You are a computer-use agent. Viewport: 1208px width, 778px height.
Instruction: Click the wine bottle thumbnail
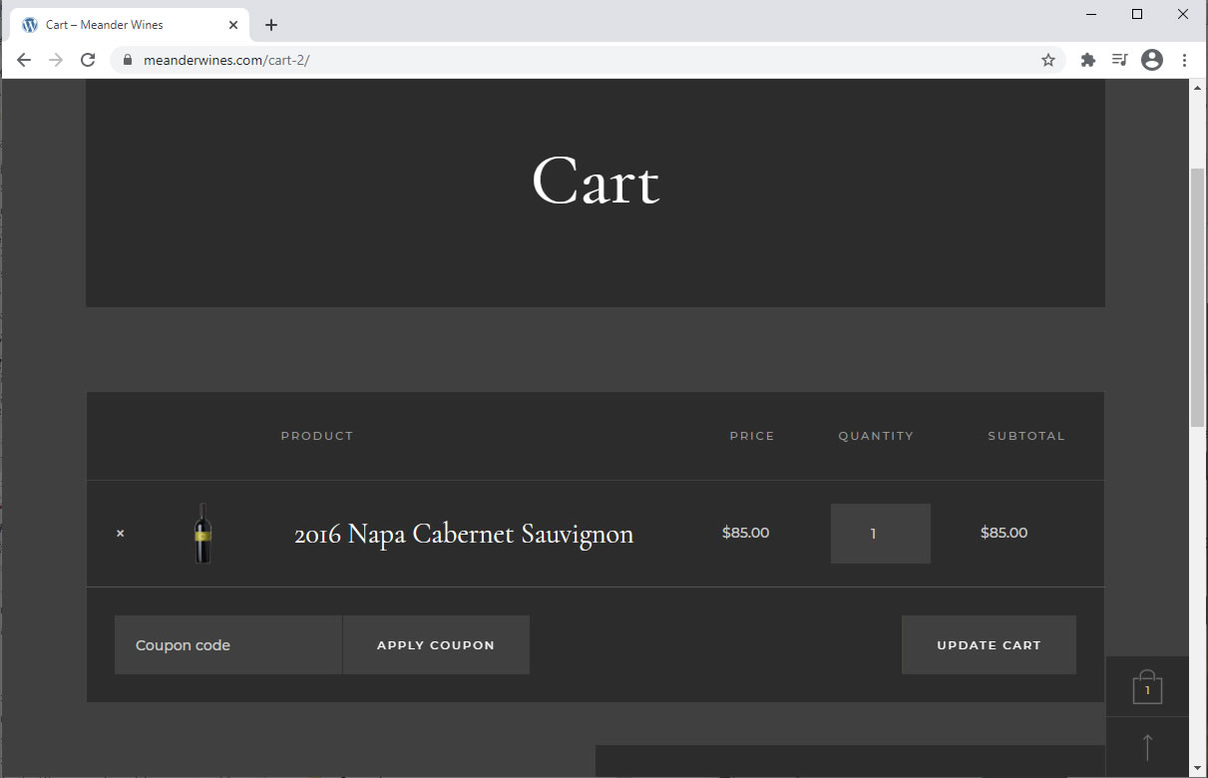pos(202,534)
